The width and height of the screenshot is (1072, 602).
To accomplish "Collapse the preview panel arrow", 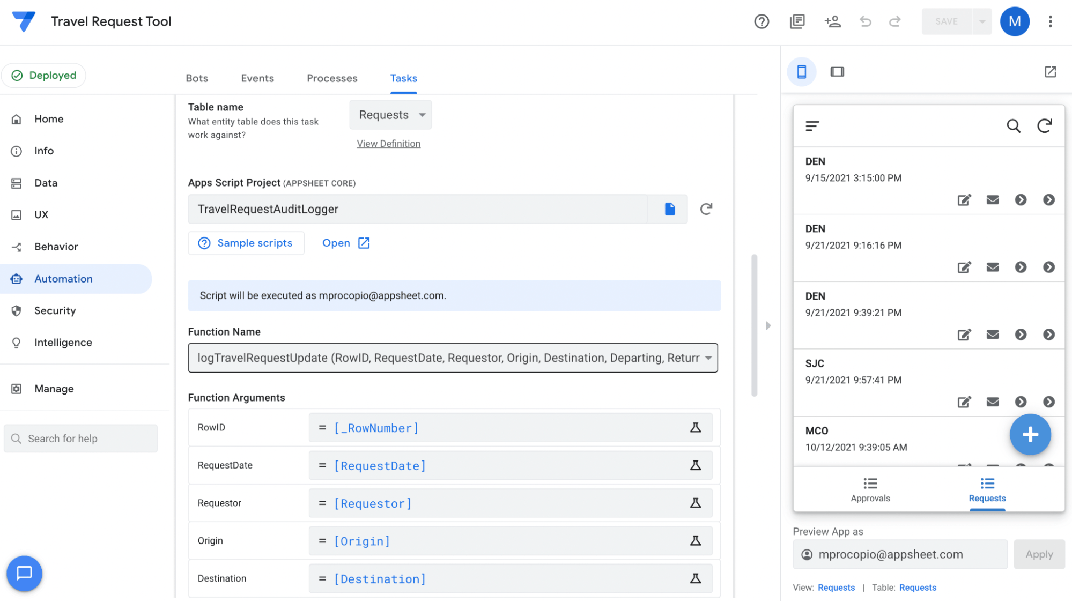I will pyautogui.click(x=768, y=325).
